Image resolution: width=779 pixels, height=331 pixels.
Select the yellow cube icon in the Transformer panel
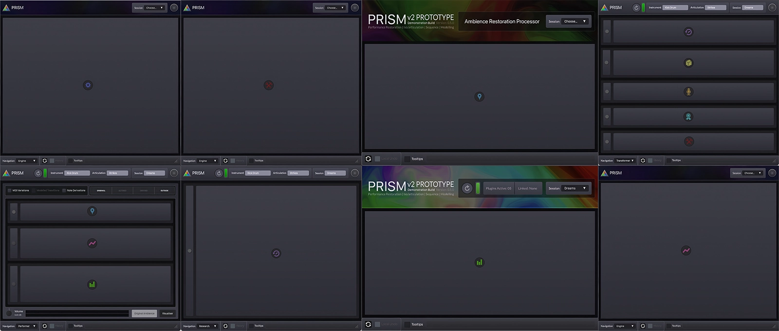pyautogui.click(x=688, y=63)
